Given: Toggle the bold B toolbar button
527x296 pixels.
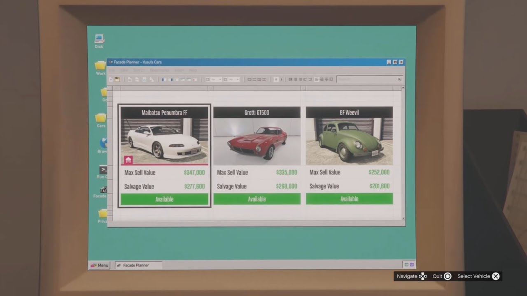Looking at the screenshot, I should (276, 79).
